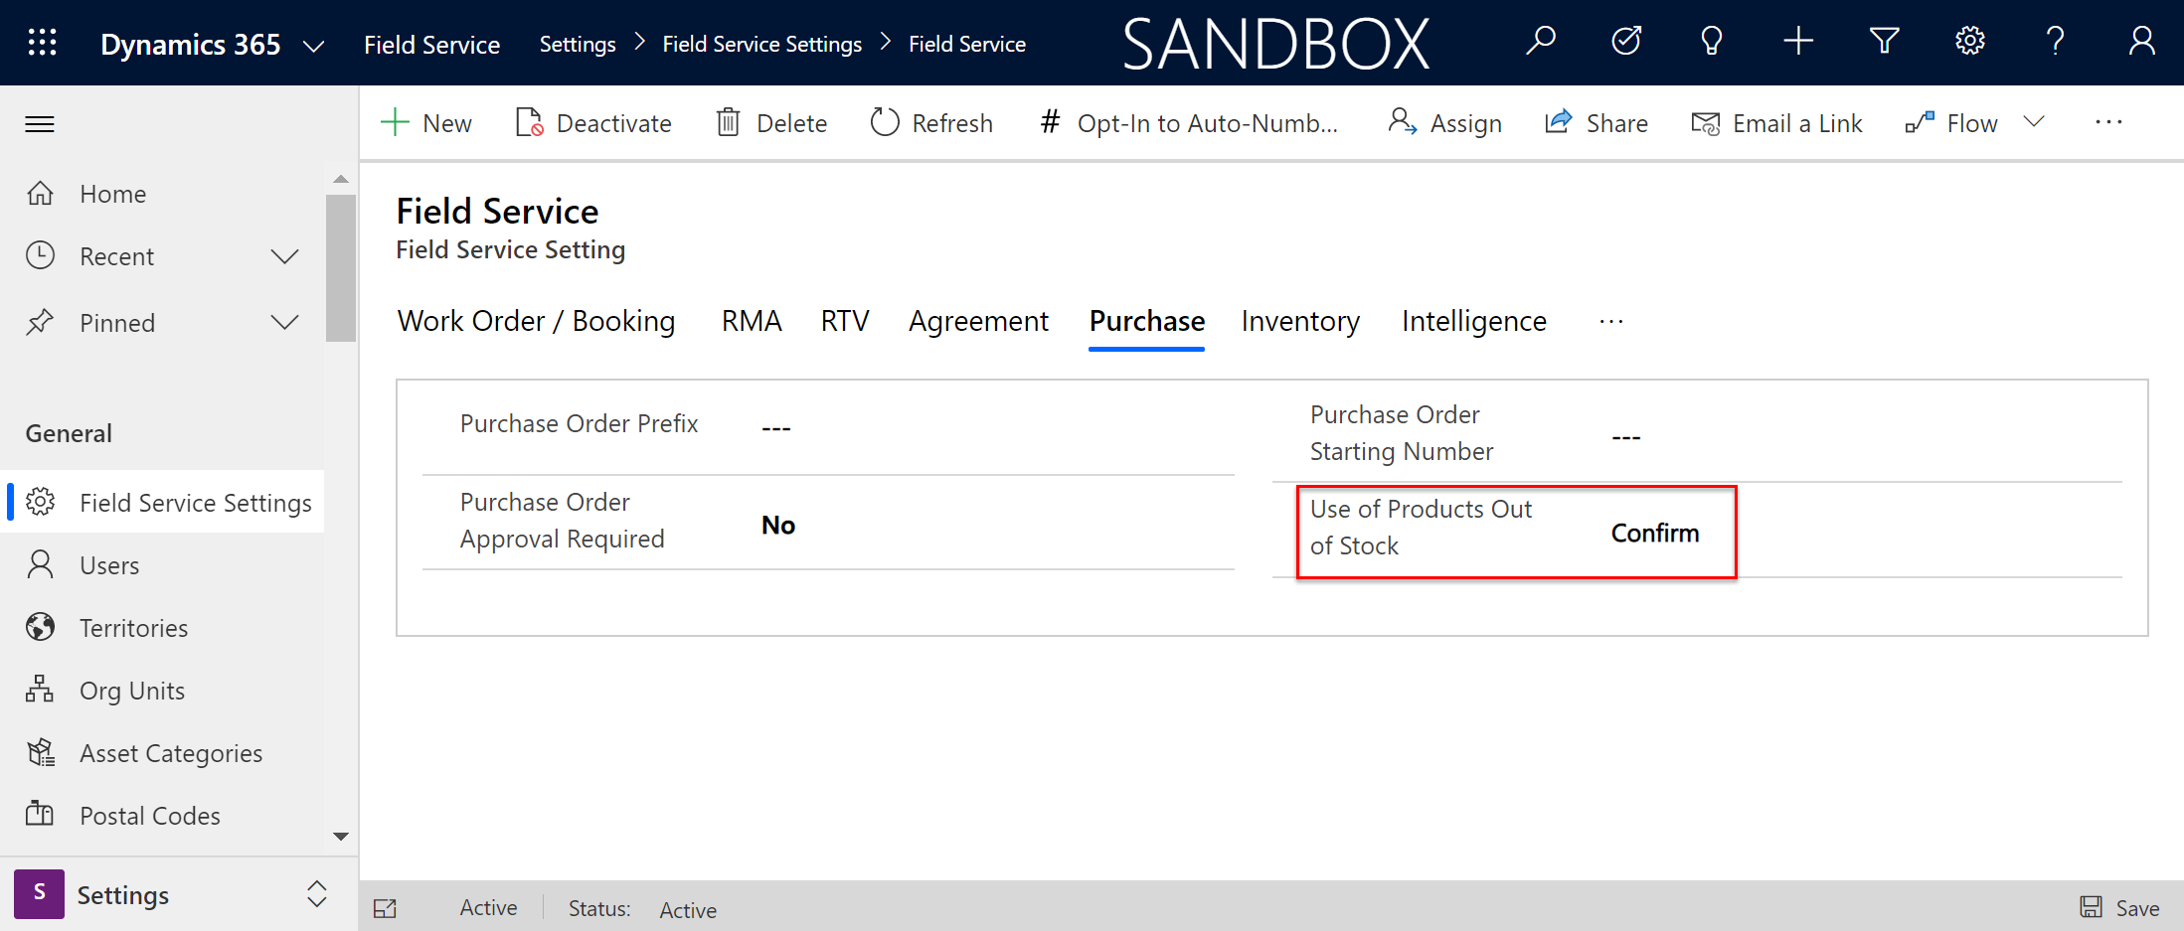Click the Assign command
The image size is (2184, 931).
(x=1444, y=123)
